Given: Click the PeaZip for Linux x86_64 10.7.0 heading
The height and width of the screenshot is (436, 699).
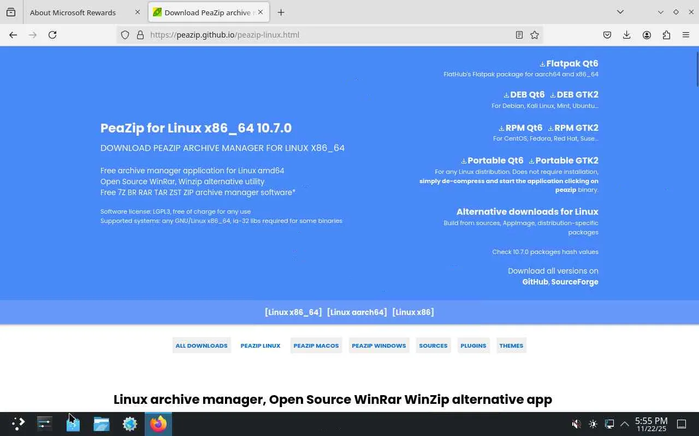Looking at the screenshot, I should click(x=196, y=128).
